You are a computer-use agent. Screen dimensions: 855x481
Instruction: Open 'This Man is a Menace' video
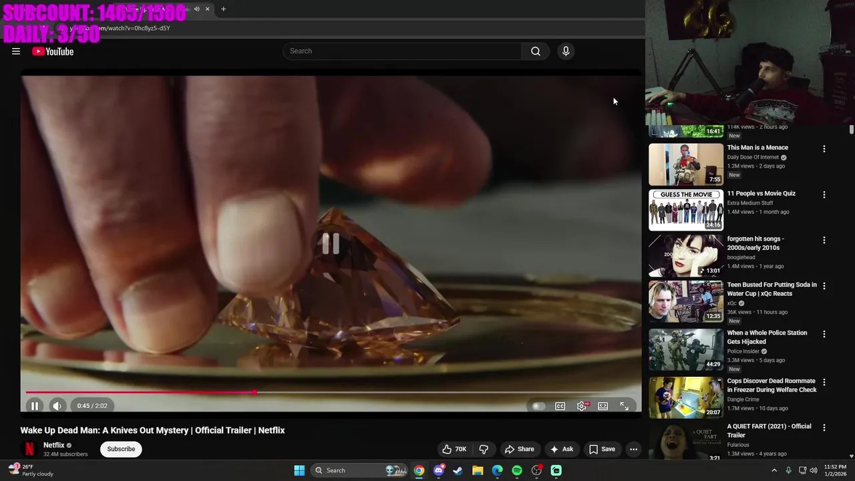(757, 148)
